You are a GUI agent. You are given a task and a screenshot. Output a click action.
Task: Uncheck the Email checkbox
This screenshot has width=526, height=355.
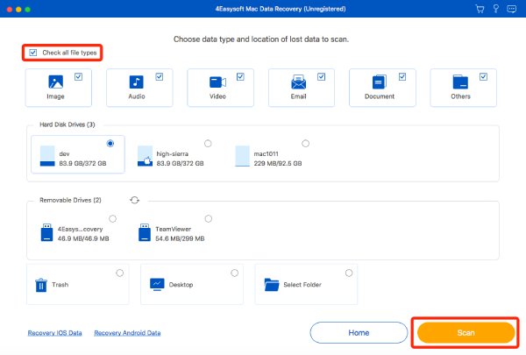(322, 76)
